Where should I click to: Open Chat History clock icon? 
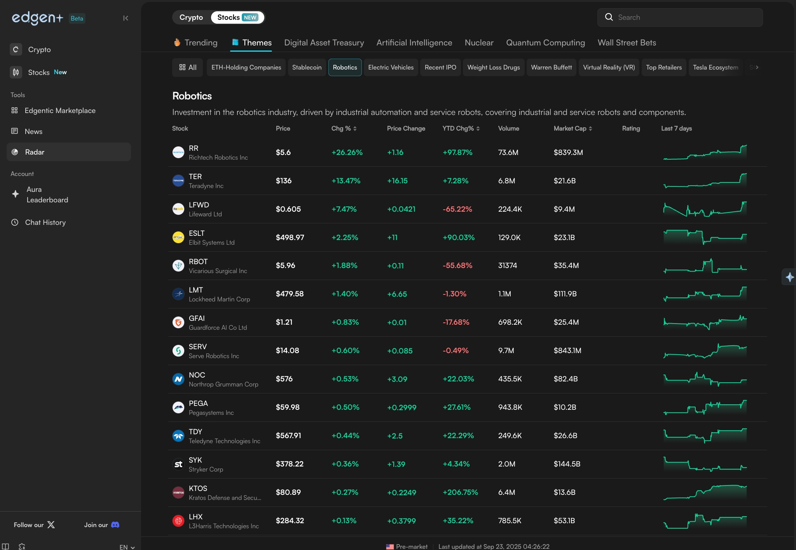(x=15, y=223)
